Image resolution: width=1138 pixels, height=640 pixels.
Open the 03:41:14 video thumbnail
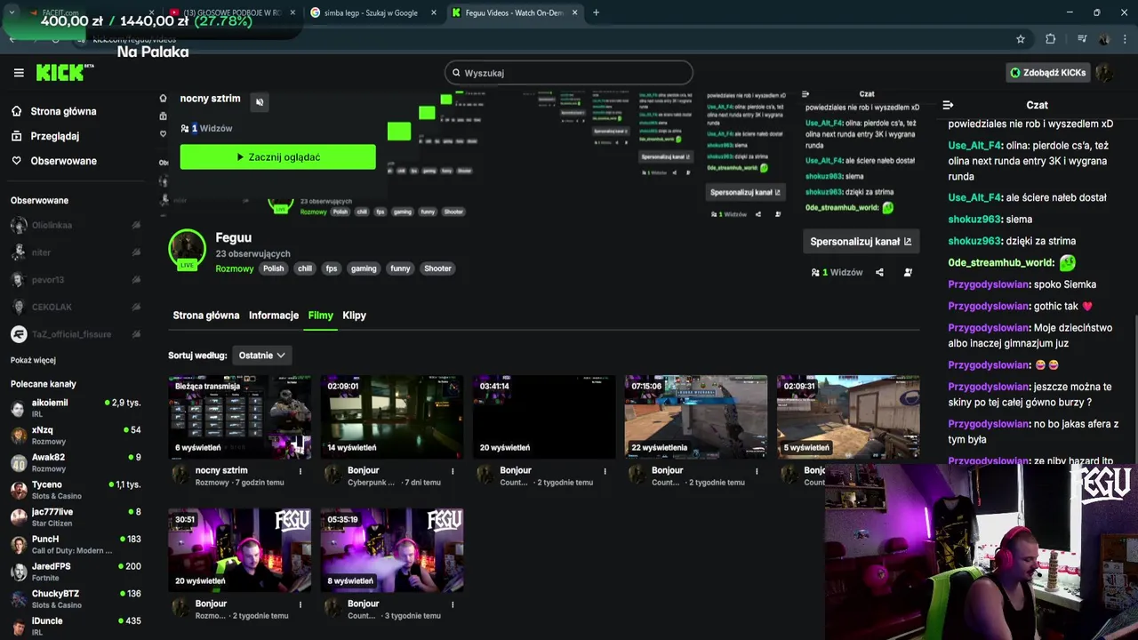[544, 417]
